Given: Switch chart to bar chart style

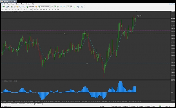Looking at the screenshot, I should tap(52, 7).
